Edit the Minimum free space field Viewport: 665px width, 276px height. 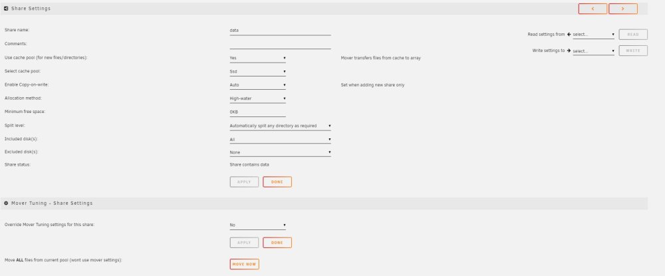click(x=257, y=112)
